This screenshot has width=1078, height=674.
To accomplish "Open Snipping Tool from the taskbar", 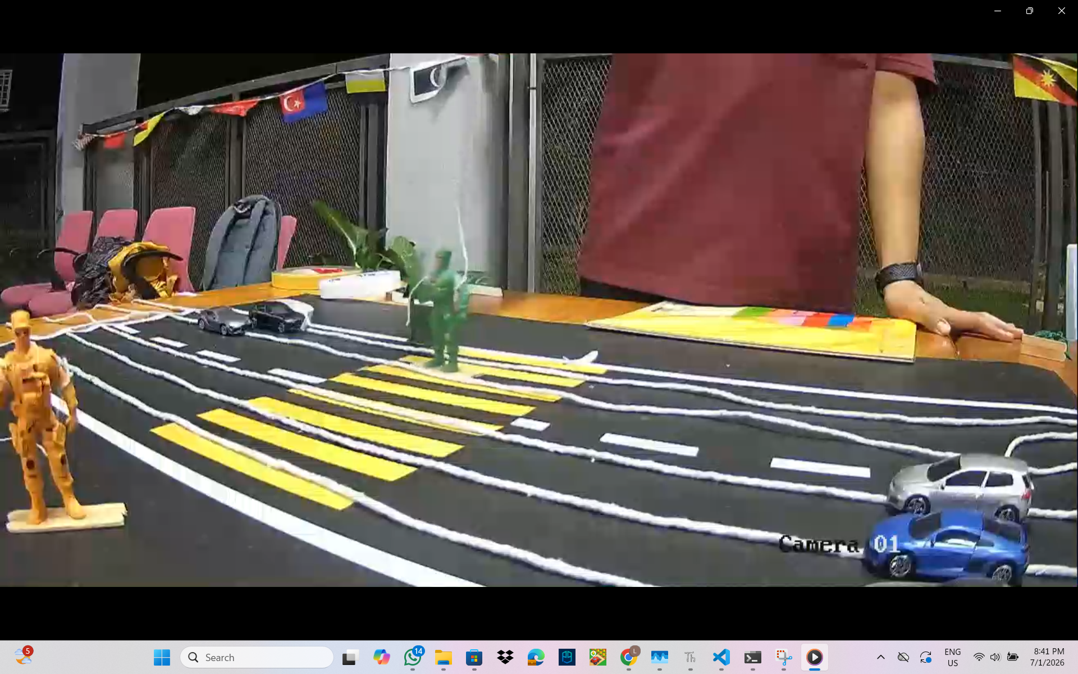I will point(784,657).
